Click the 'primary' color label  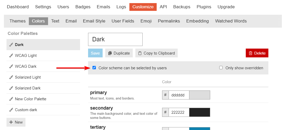pos(98,93)
